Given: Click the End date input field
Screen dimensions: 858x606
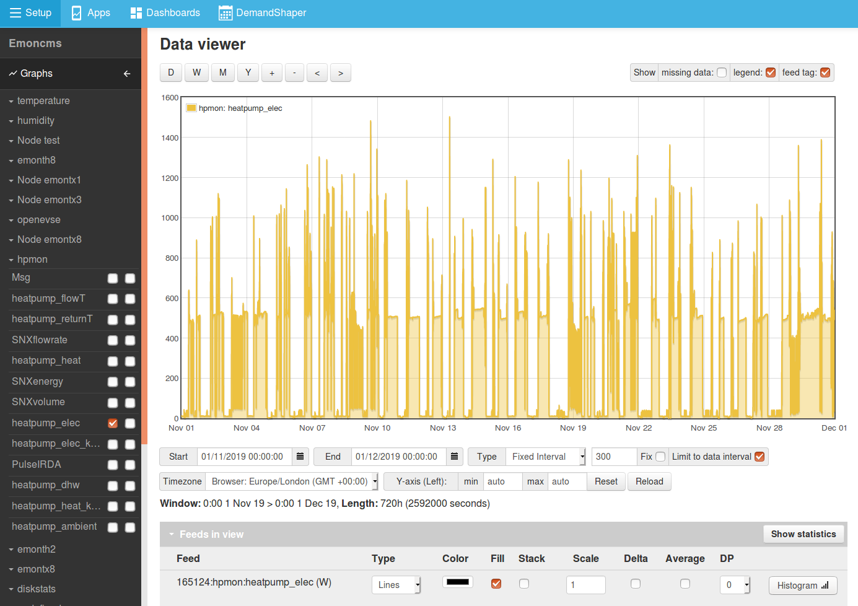Looking at the screenshot, I should pyautogui.click(x=399, y=457).
